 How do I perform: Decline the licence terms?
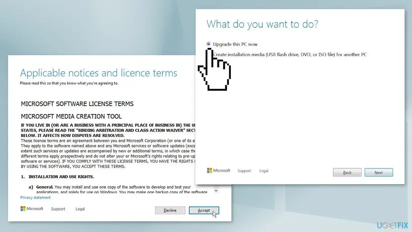click(170, 211)
